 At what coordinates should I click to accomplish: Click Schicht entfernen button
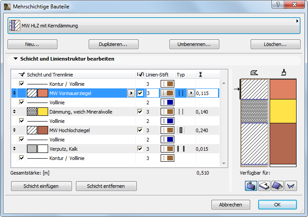[x=106, y=186]
